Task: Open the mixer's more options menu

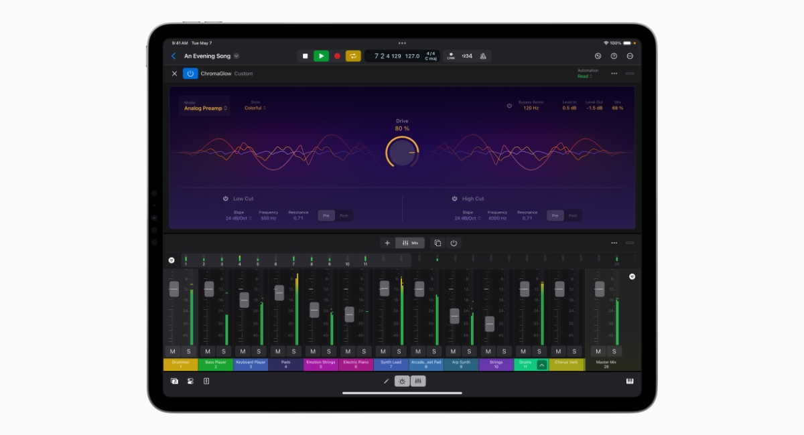Action: 614,243
